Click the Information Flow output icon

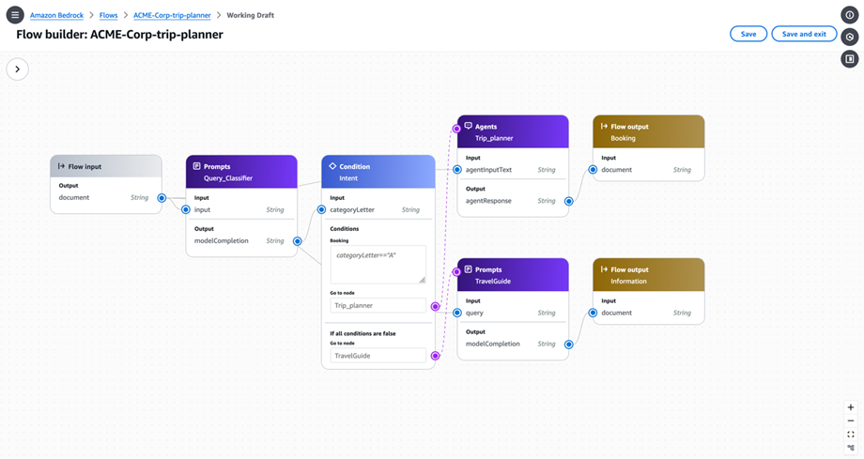(604, 268)
